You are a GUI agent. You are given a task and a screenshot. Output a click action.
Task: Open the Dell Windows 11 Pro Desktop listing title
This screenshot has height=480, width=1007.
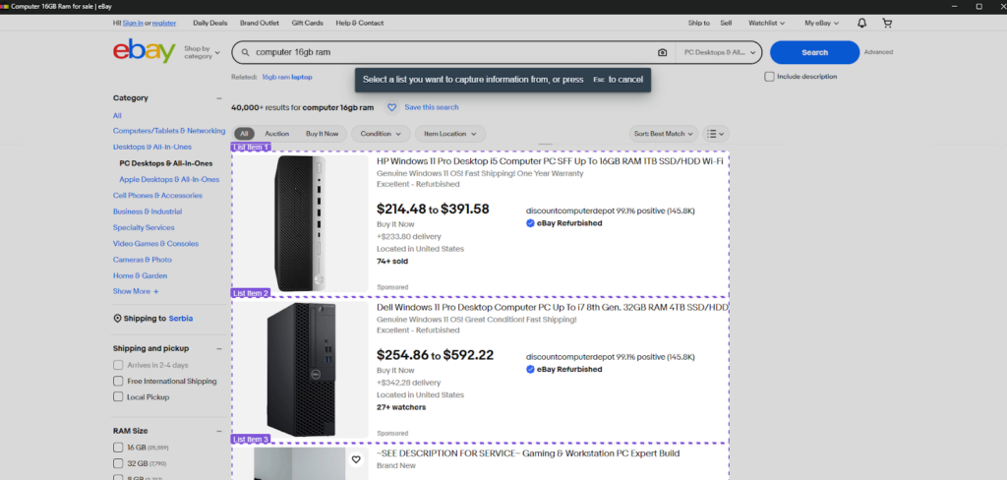pos(553,308)
